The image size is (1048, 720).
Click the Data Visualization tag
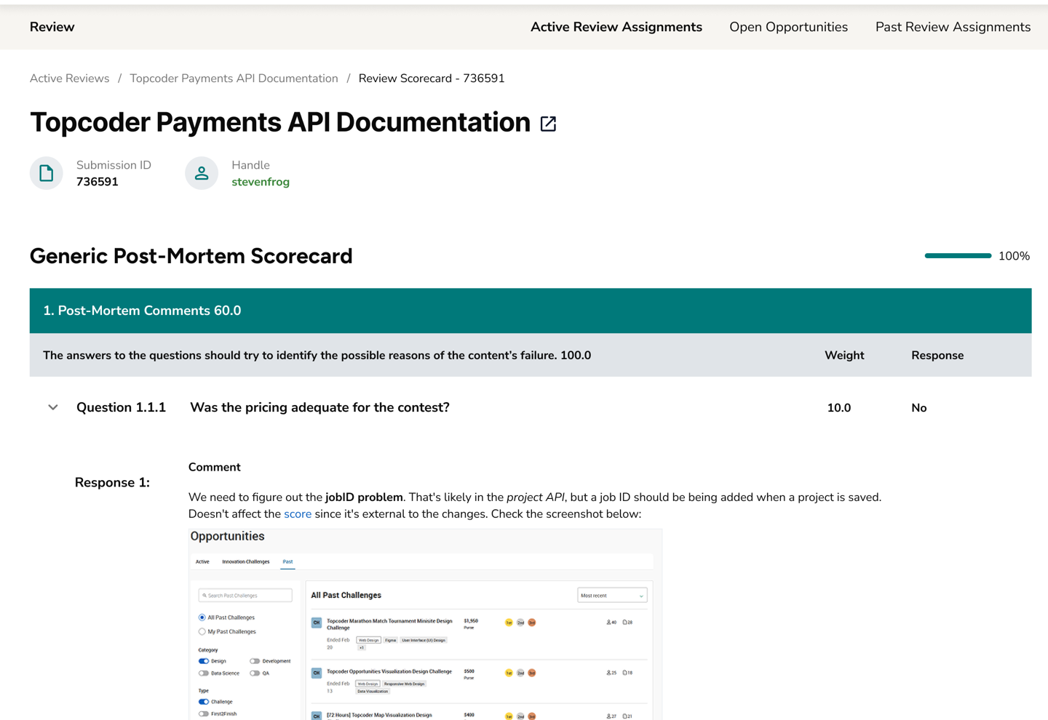pyautogui.click(x=373, y=692)
